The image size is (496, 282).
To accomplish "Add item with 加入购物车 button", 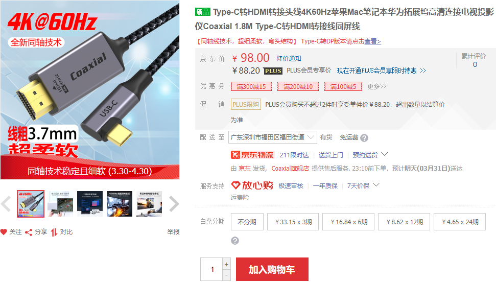I will 272,269.
